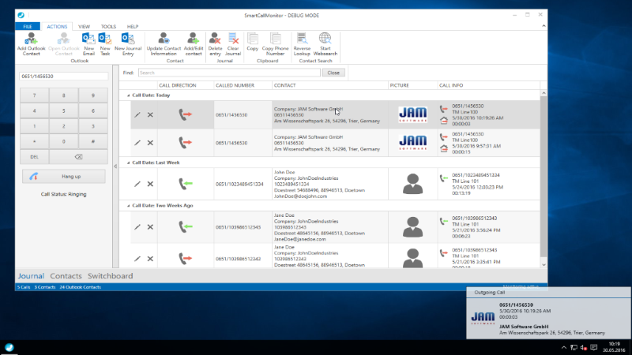Screen dimensions: 632x355
Task: Start Websearch for contact
Action: click(325, 44)
